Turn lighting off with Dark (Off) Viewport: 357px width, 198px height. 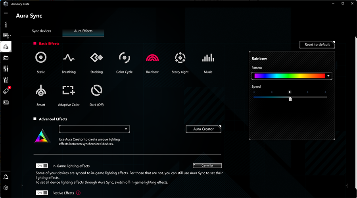pos(96,91)
